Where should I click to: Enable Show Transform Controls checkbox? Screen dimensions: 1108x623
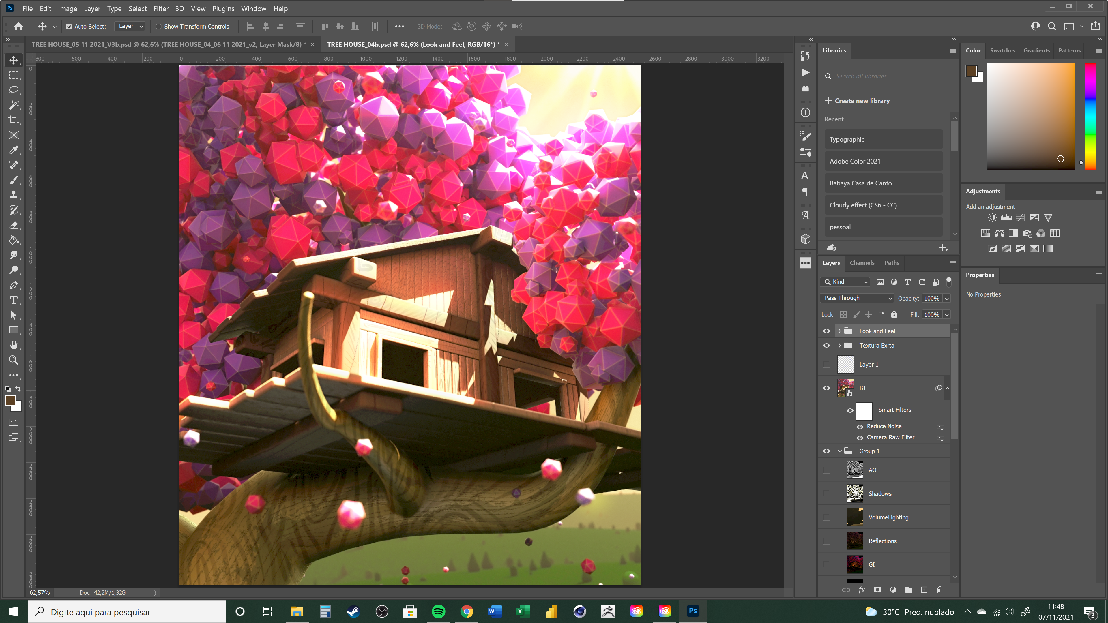[158, 27]
